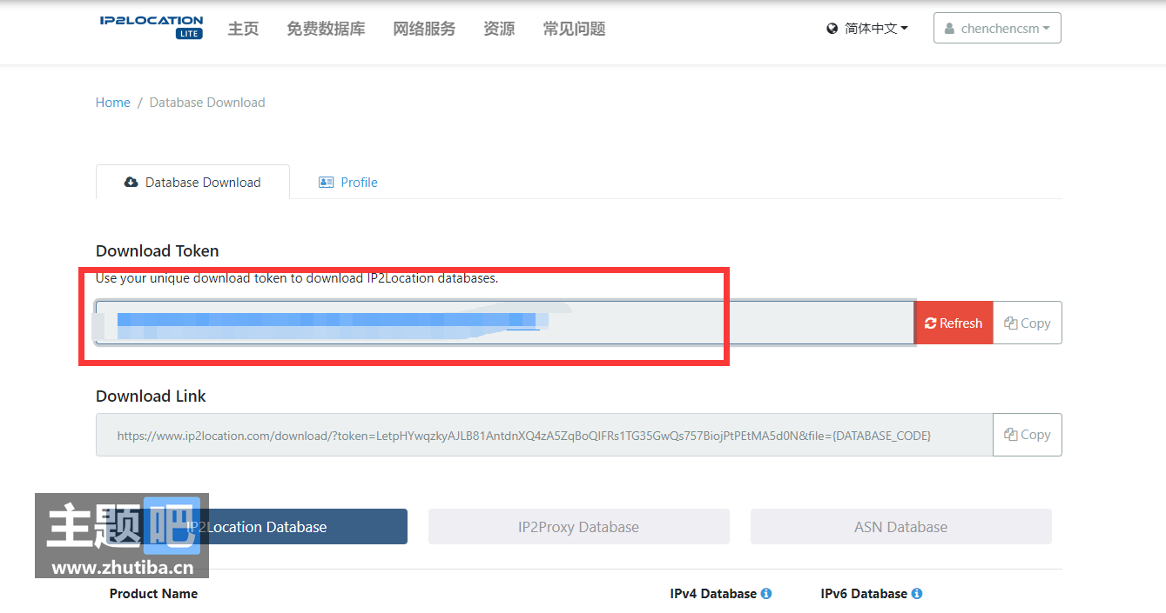Copy the download link URL
The image size is (1166, 613).
(1028, 435)
